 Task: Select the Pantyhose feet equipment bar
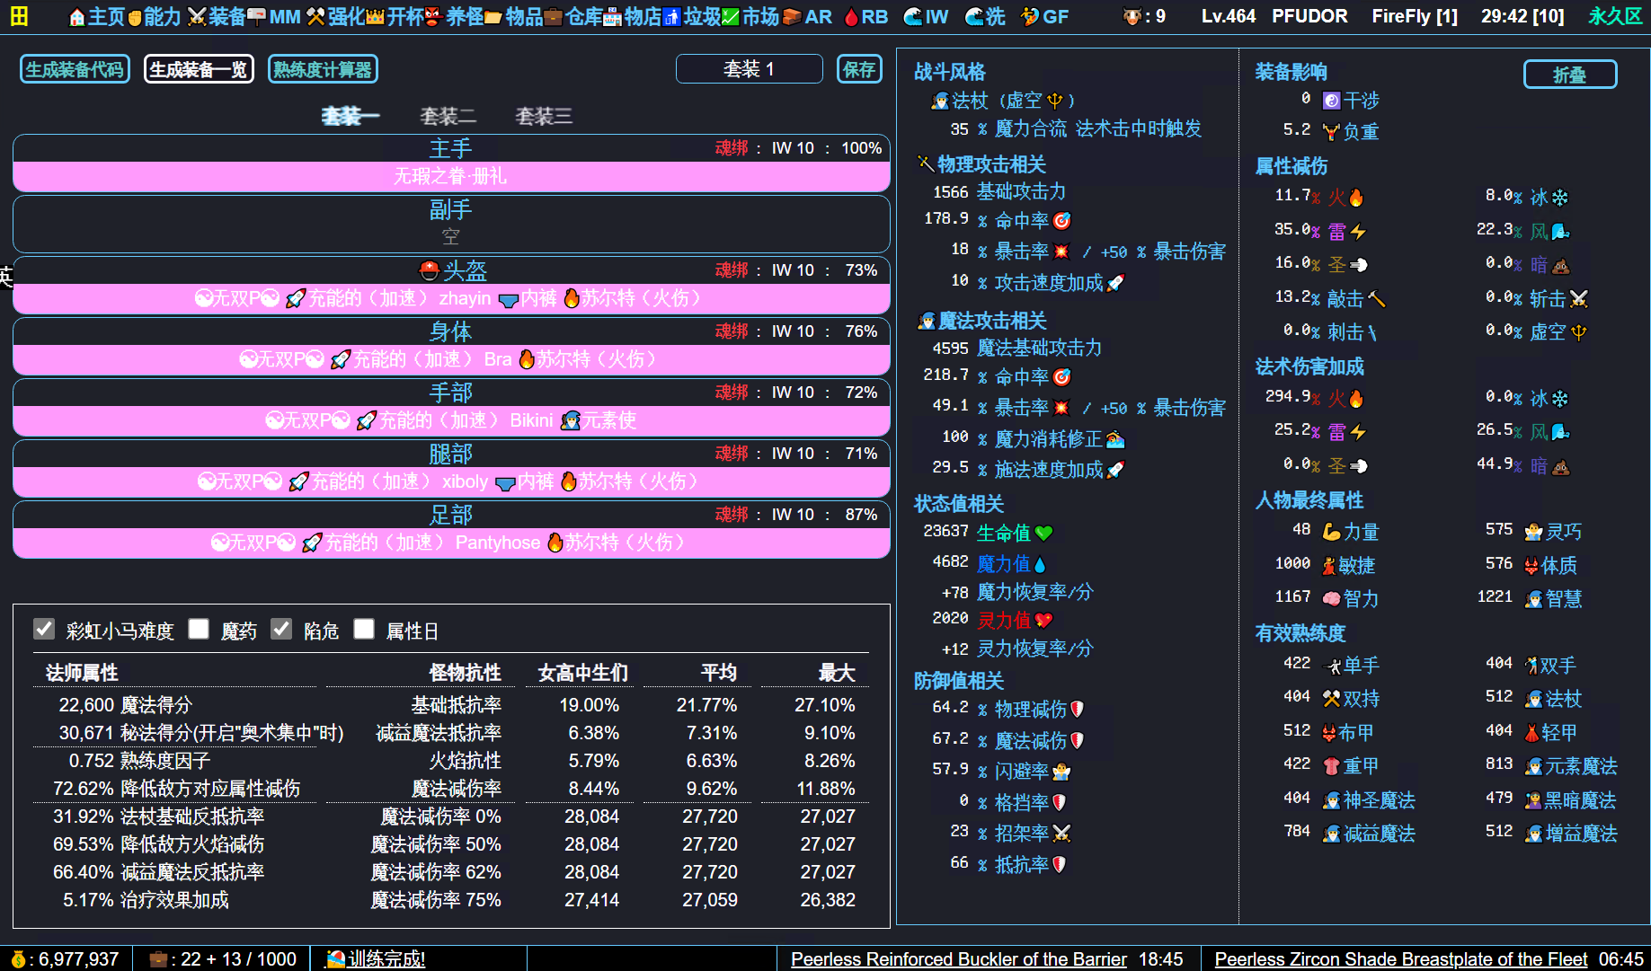click(x=451, y=543)
